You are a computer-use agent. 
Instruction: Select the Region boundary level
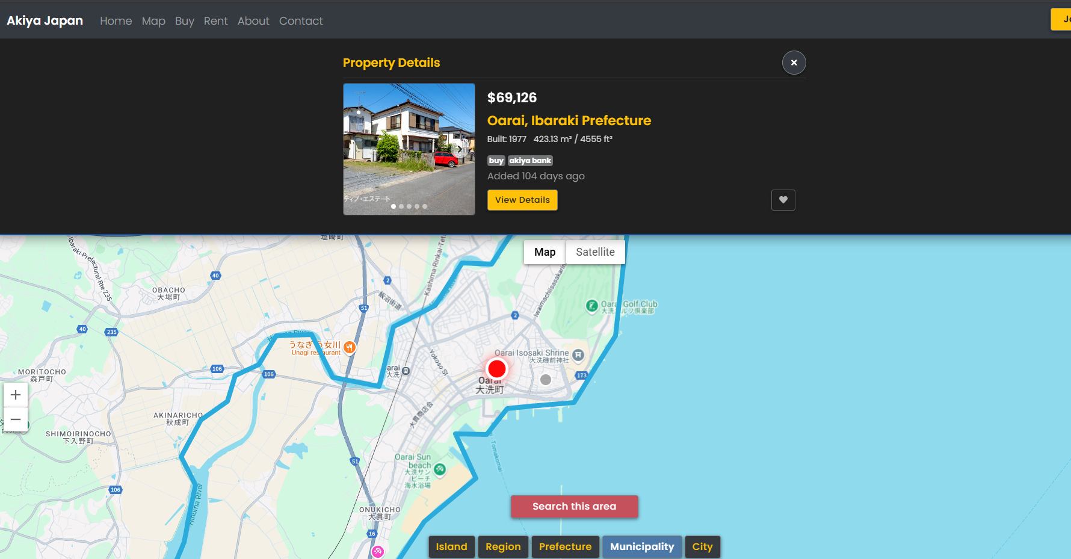click(503, 546)
